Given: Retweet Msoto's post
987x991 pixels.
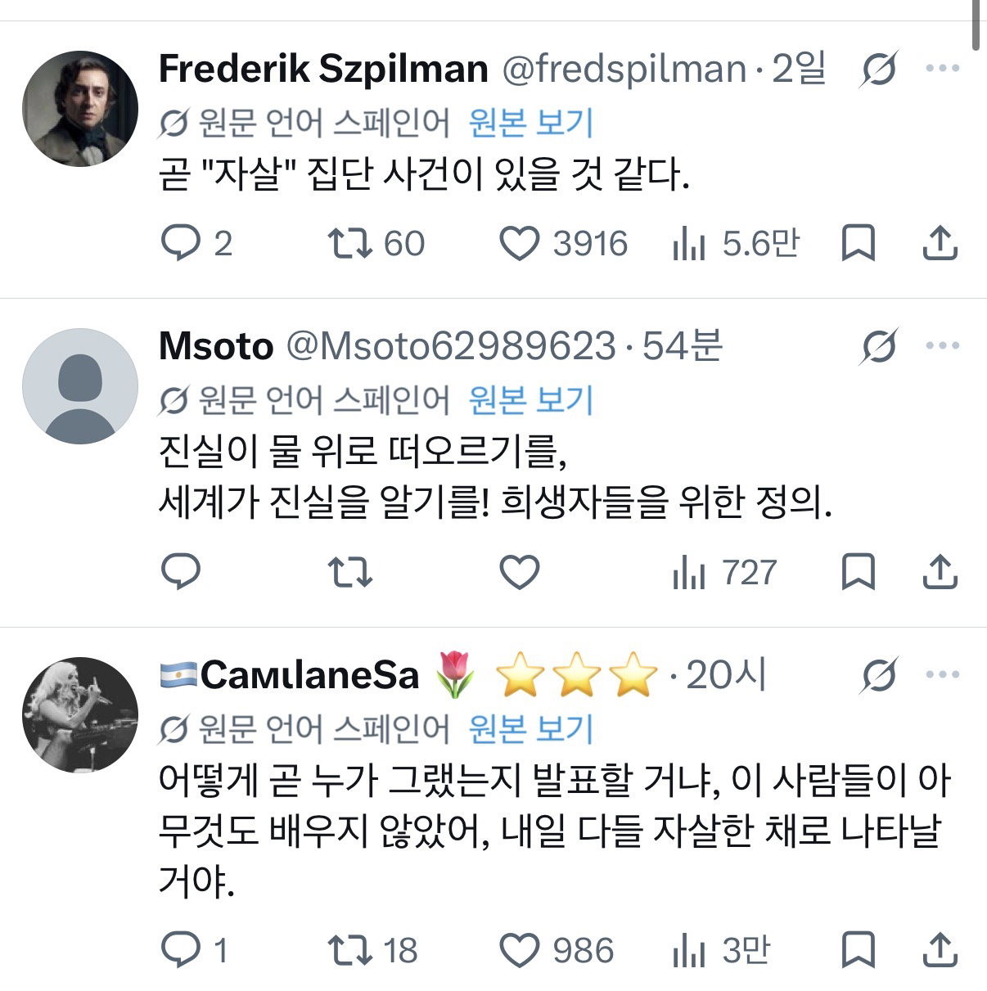Looking at the screenshot, I should point(349,572).
